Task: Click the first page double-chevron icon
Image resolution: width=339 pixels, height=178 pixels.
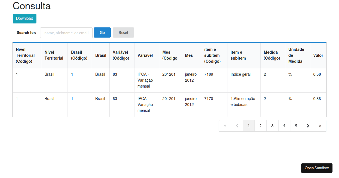Action: click(x=225, y=125)
